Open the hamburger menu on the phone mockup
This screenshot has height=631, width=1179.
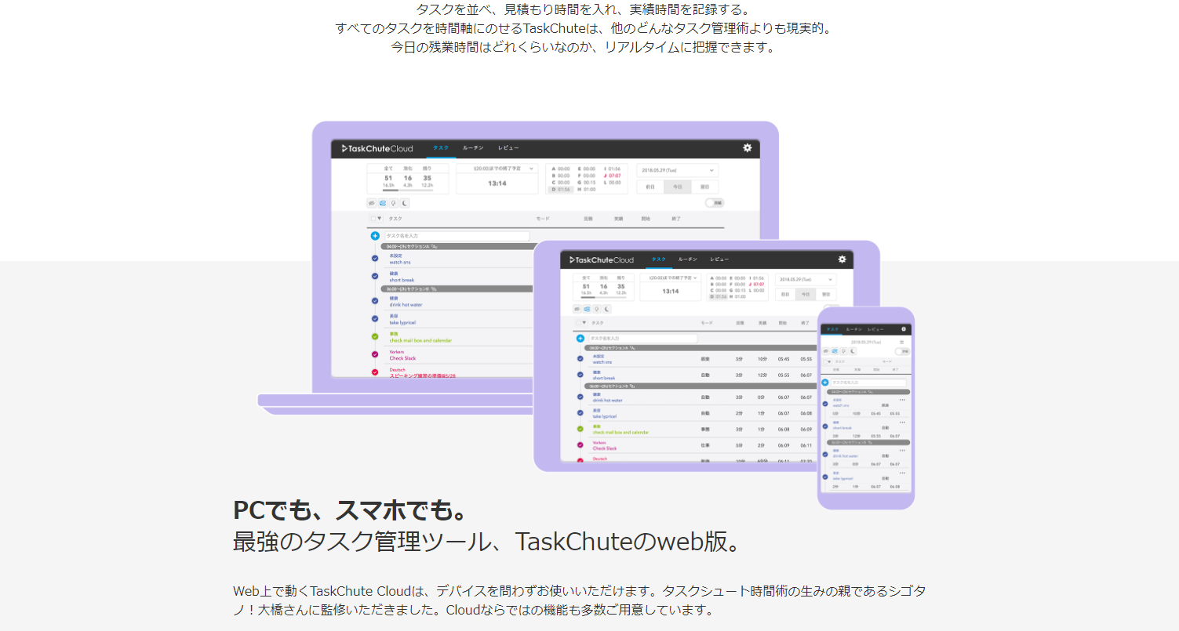coord(901,342)
